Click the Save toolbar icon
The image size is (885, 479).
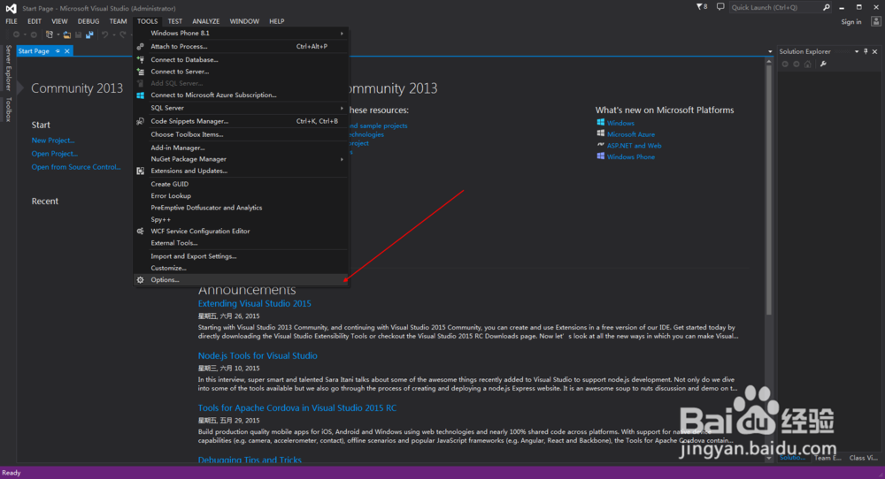[79, 35]
